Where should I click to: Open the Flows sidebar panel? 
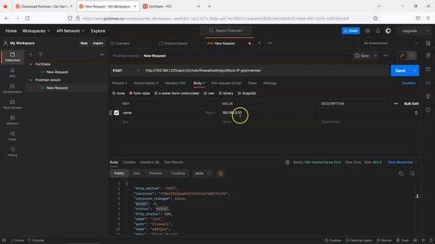point(12,136)
